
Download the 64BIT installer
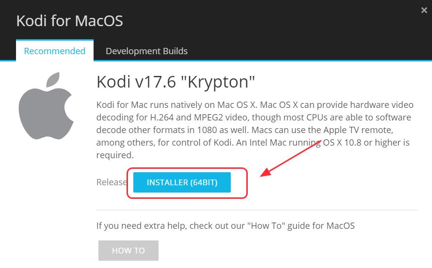pos(182,182)
